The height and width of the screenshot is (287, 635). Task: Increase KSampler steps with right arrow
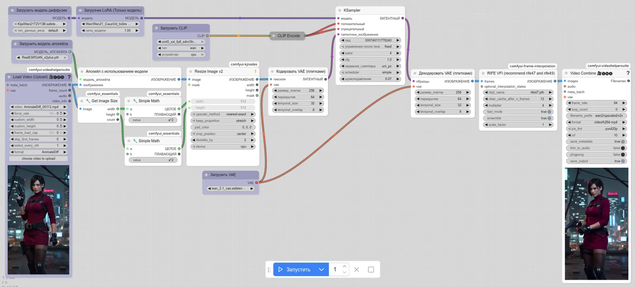(x=398, y=53)
